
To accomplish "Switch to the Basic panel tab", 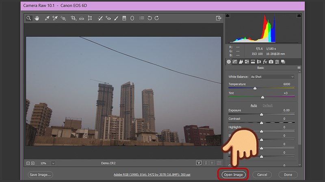I will pos(229,62).
